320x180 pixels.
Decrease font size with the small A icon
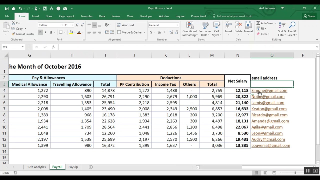[82, 25]
